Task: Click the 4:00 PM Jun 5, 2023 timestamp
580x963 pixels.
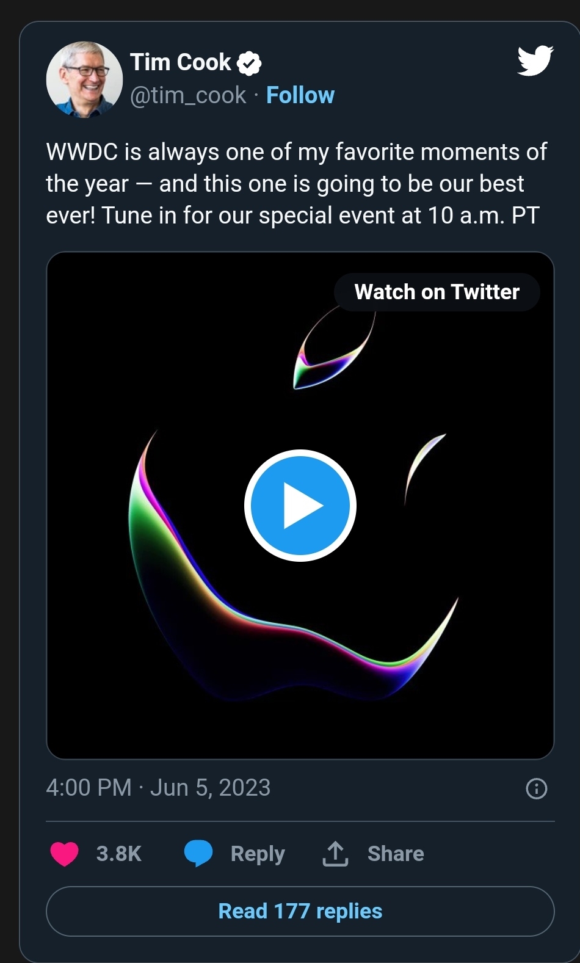Action: 158,788
